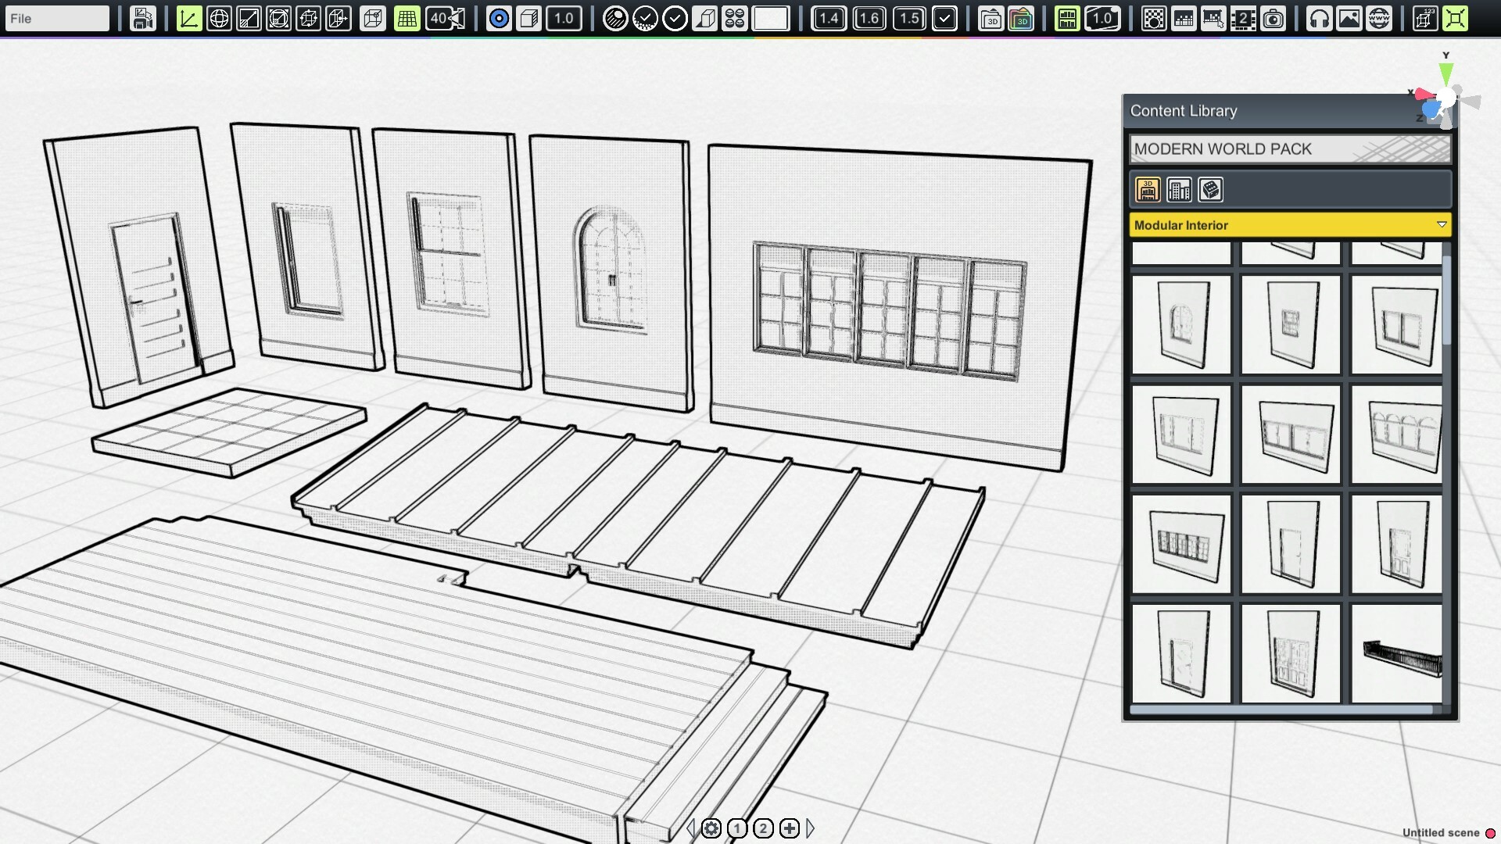Select page 2 at the bottom navigation

(763, 828)
